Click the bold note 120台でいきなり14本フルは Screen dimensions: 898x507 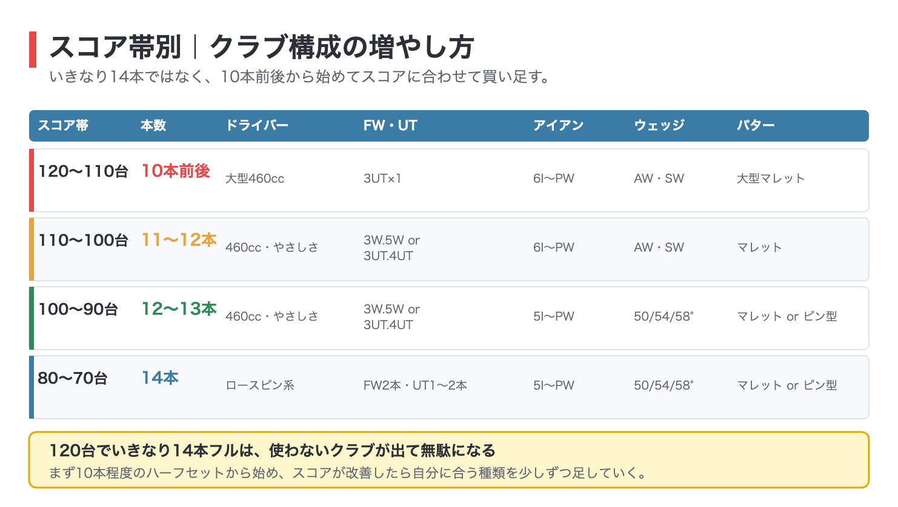[x=273, y=451]
